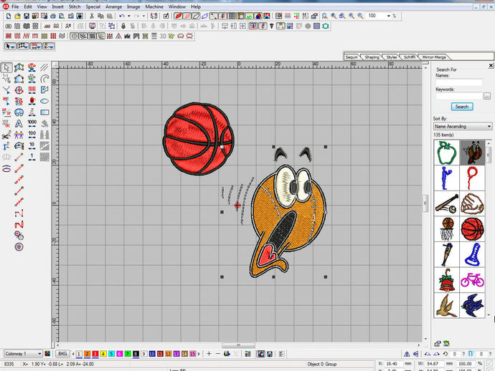Viewport: 495px width, 371px height.
Task: Click the BKG background button
Action: coord(62,354)
